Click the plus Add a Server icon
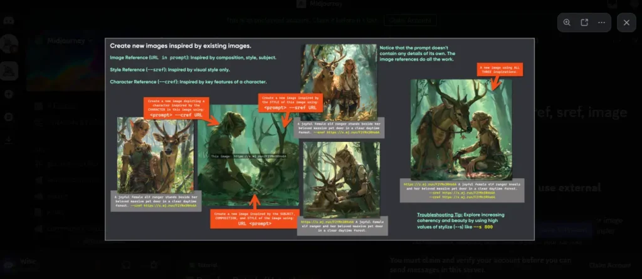 point(9,94)
